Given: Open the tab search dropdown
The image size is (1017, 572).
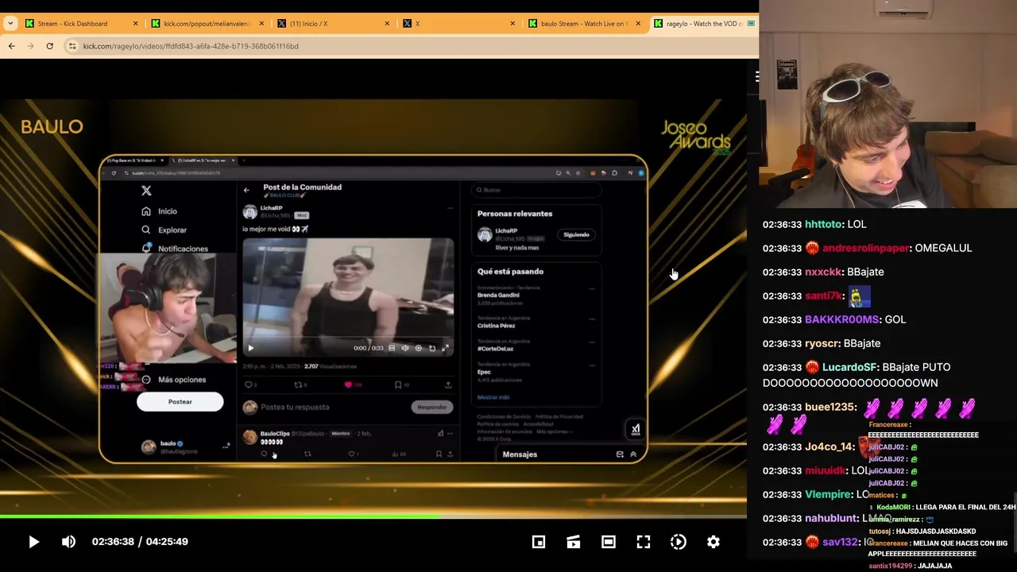Looking at the screenshot, I should (x=10, y=24).
